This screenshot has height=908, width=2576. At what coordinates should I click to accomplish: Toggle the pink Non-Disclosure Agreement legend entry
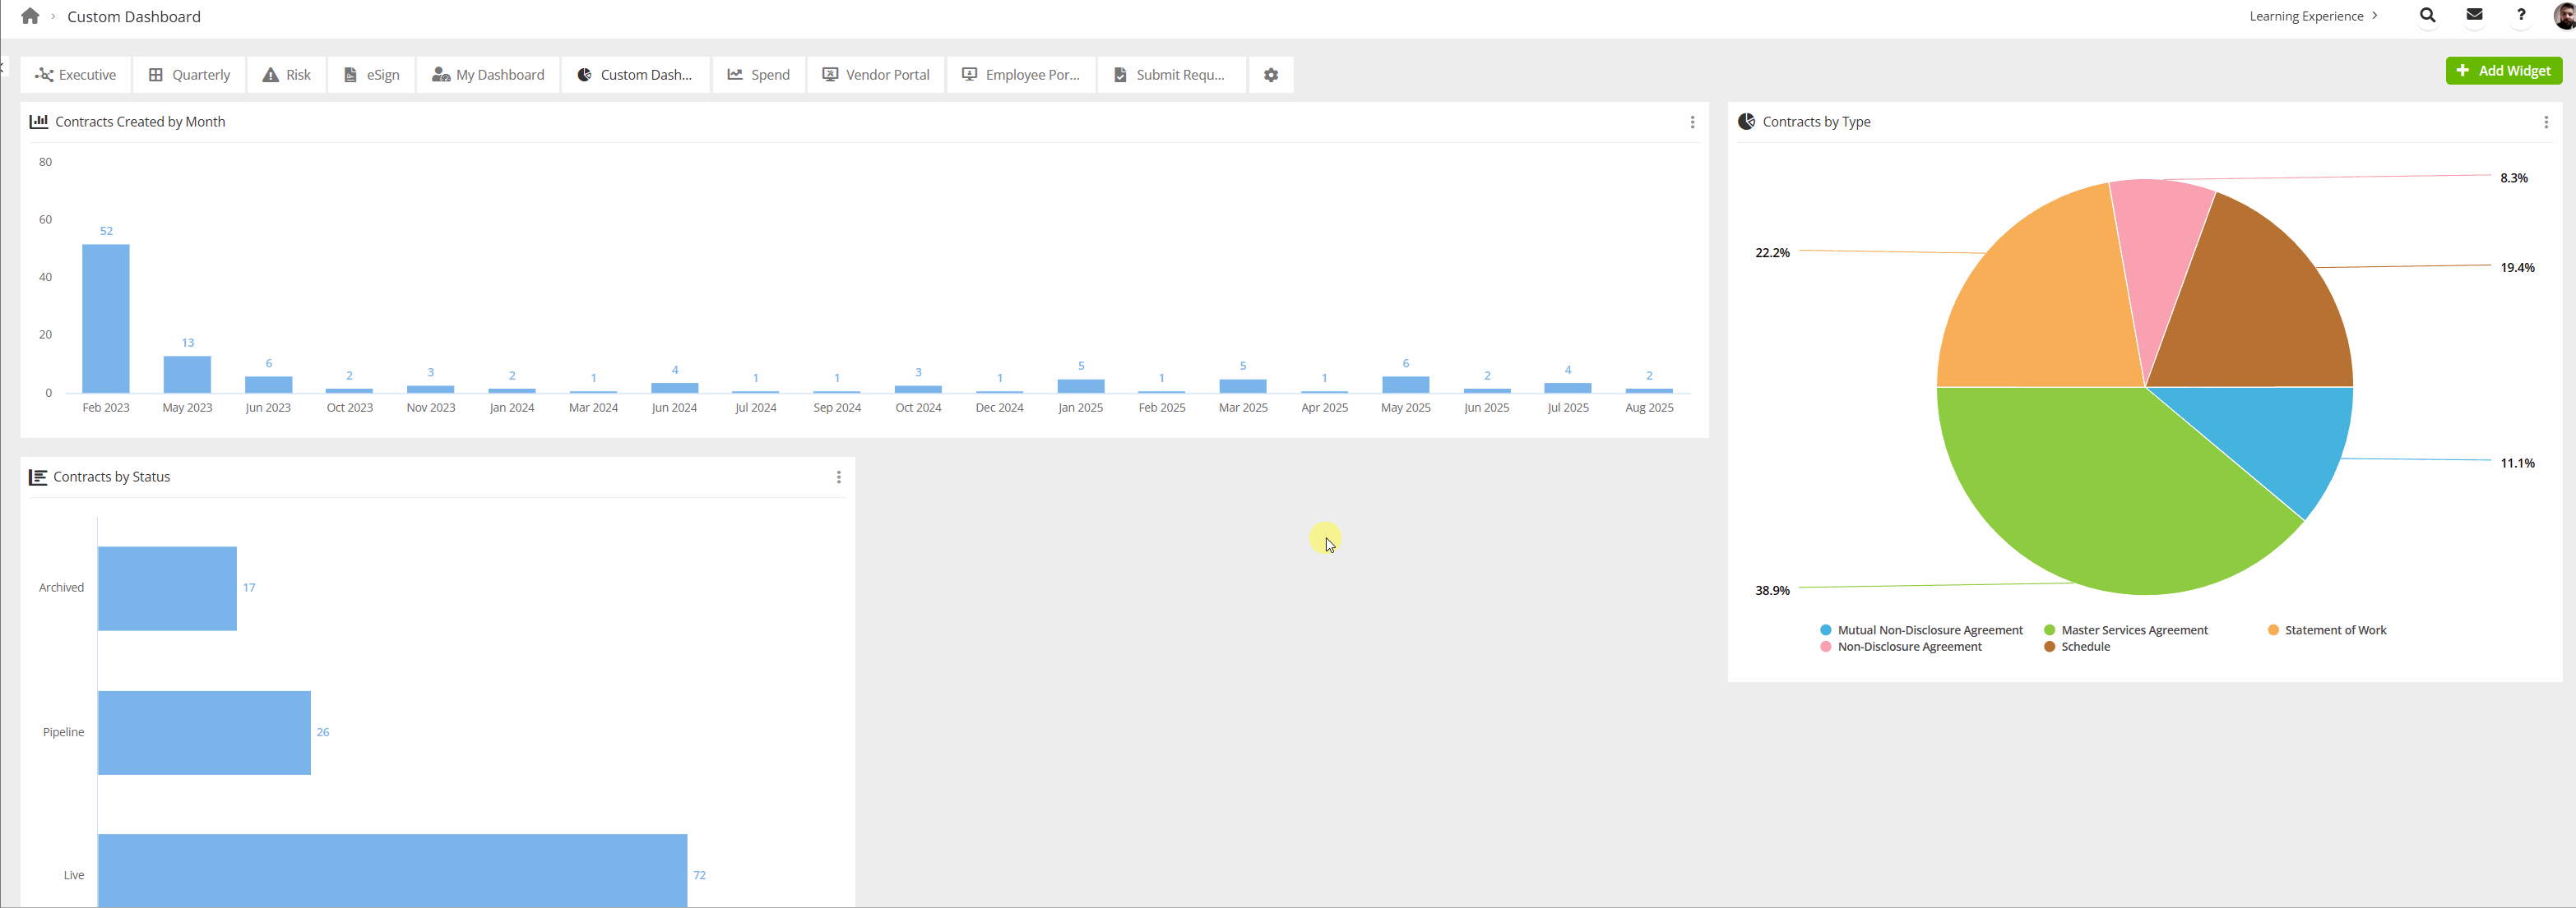coord(1900,648)
